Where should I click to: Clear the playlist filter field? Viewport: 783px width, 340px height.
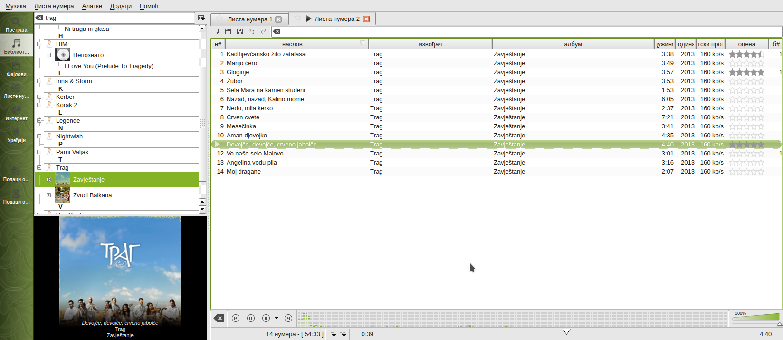coord(277,31)
